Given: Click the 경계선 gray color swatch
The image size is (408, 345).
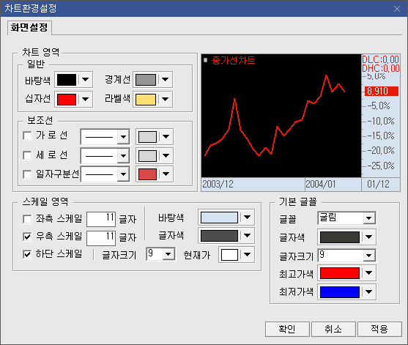Looking at the screenshot, I should [146, 80].
